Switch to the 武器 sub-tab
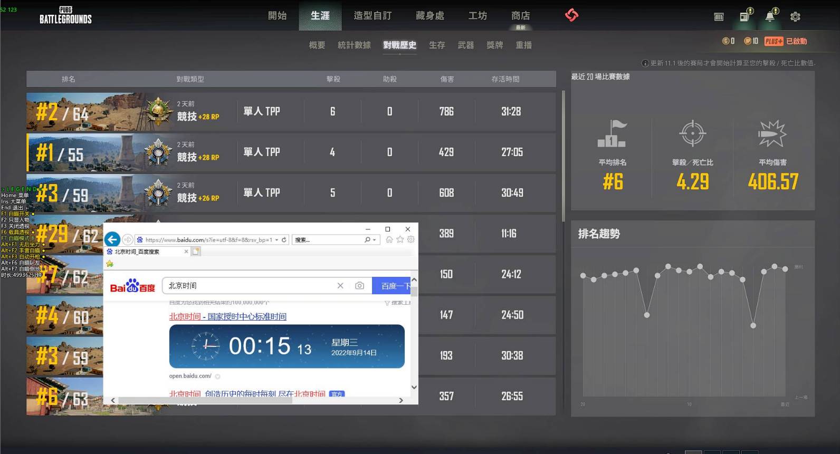The image size is (840, 454). click(465, 45)
